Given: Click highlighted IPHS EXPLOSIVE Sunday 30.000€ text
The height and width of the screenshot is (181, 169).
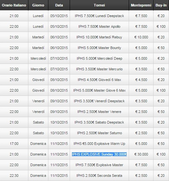Looking at the screenshot, I should pyautogui.click(x=99, y=154).
